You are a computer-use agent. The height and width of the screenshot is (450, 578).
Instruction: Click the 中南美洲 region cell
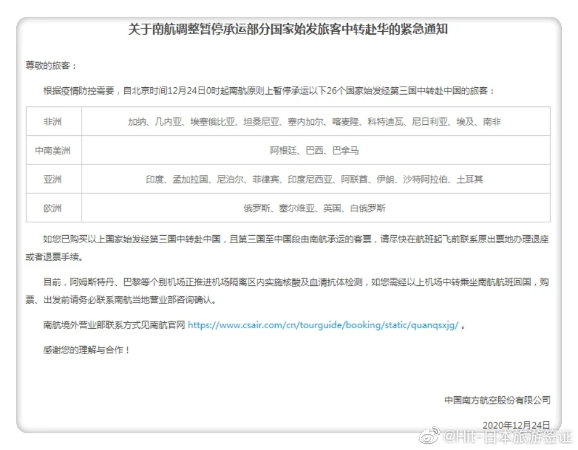(54, 150)
